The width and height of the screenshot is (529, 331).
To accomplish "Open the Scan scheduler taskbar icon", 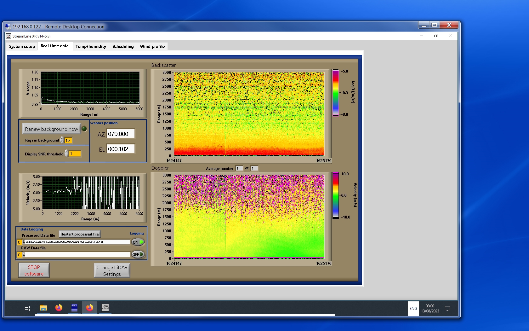I will pos(105,308).
